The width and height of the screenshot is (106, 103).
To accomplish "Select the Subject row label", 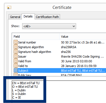I will pos(23,71).
